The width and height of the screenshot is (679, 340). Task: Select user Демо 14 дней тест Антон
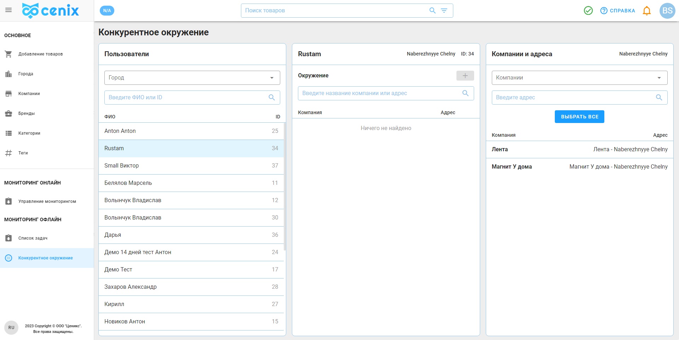[x=191, y=252]
